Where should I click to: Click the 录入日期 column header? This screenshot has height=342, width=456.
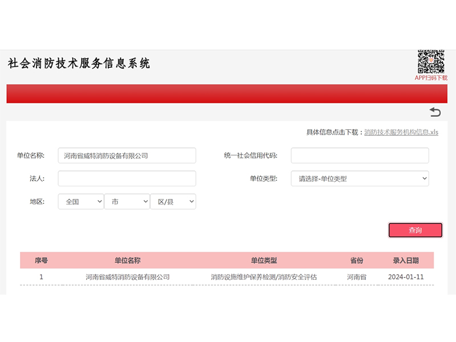coord(406,260)
